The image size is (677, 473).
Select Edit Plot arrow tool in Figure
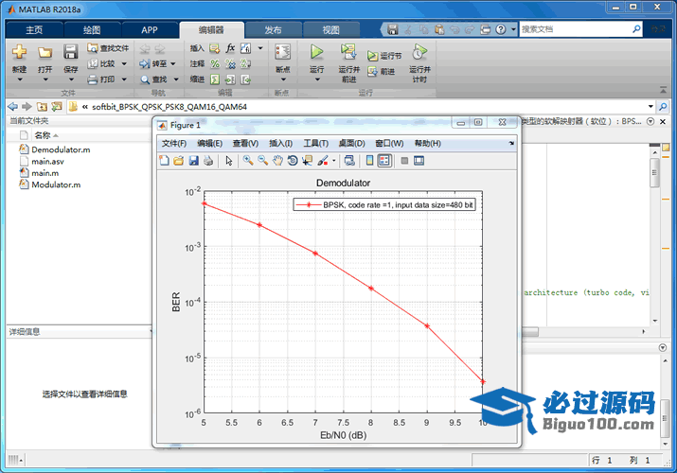coord(229,161)
